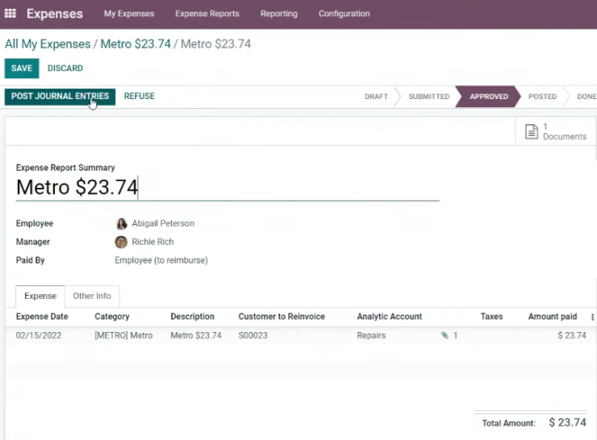The width and height of the screenshot is (597, 440).
Task: Click the paperclip attachment icon in expense row
Action: [x=445, y=335]
